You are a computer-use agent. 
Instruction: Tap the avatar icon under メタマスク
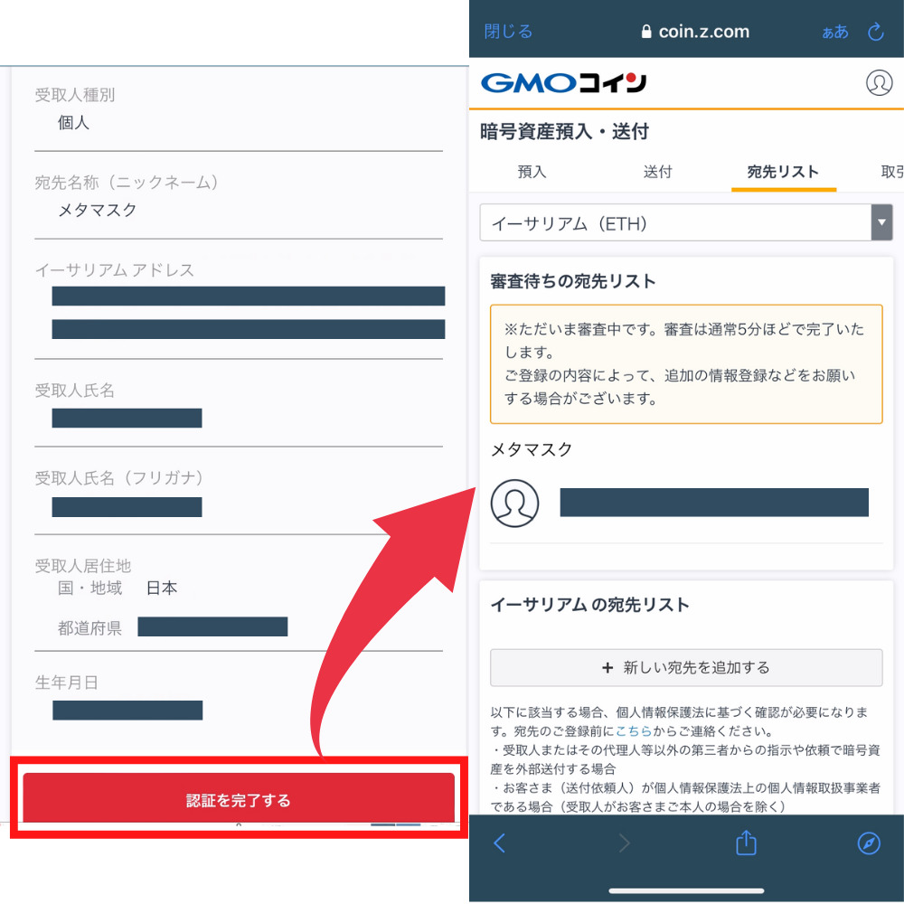(x=514, y=503)
